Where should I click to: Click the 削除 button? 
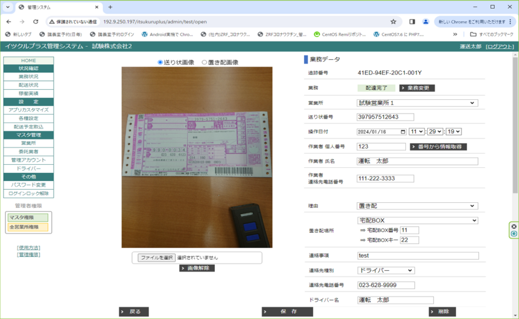coord(442,311)
